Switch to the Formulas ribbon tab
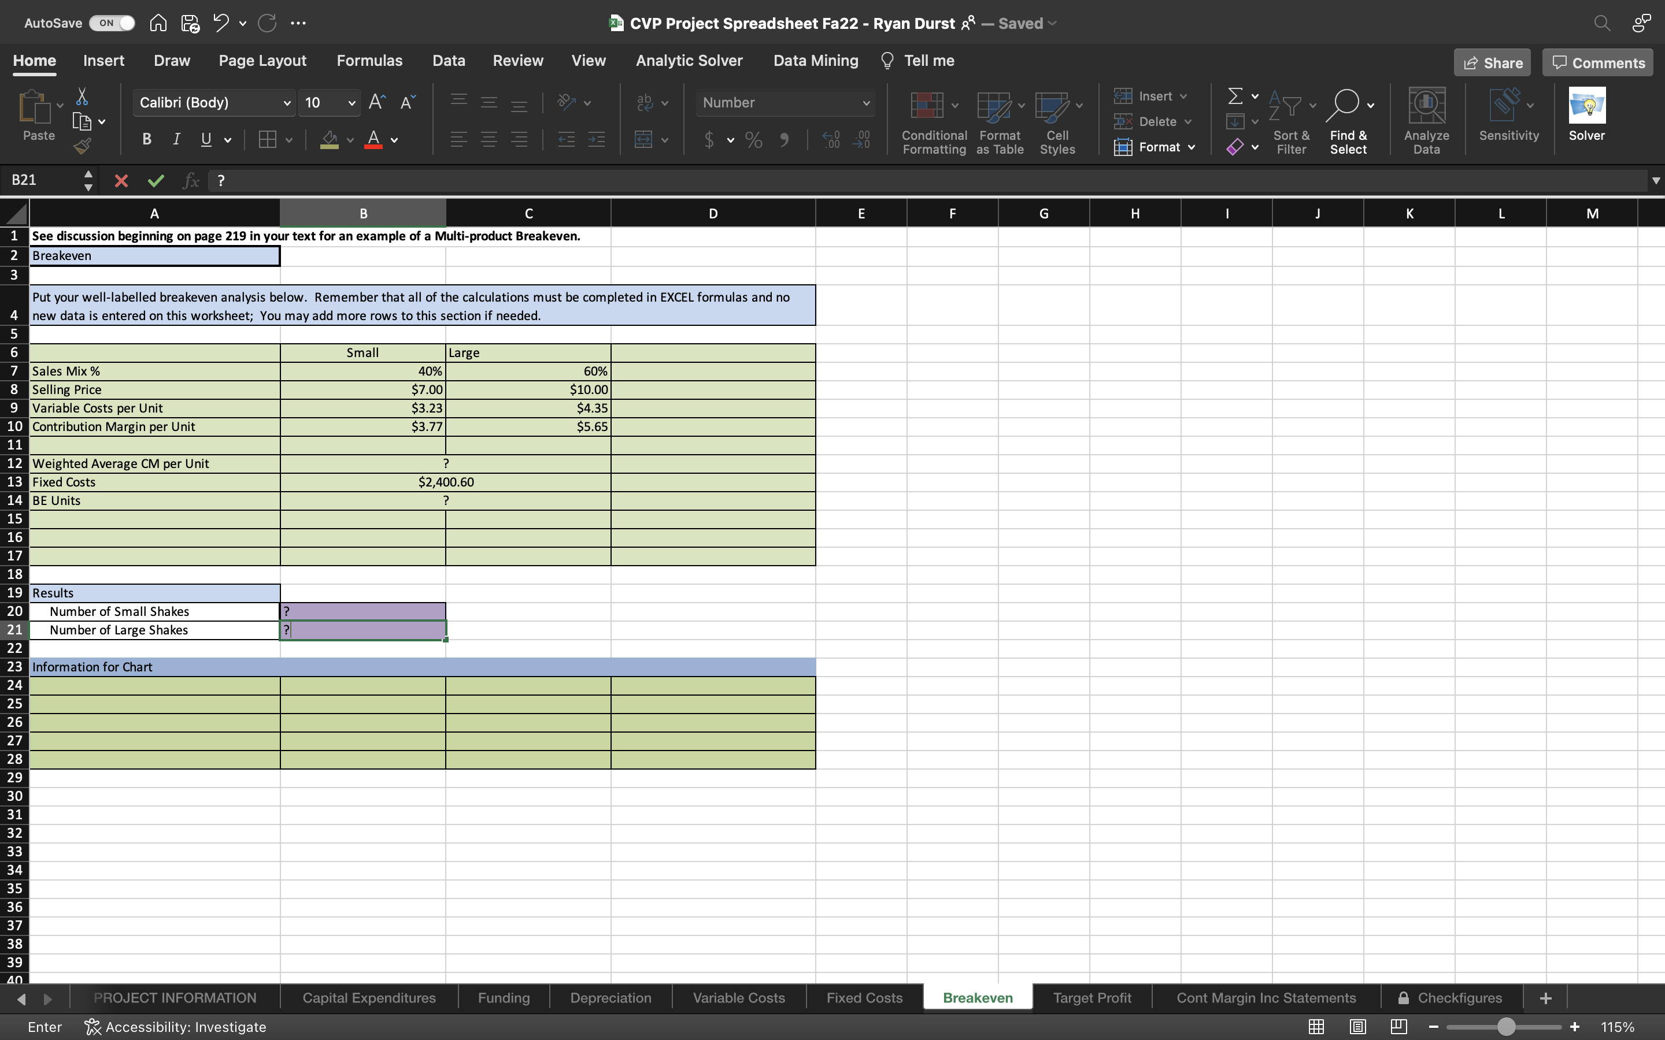Screen dimensions: 1665x1040 (x=369, y=61)
